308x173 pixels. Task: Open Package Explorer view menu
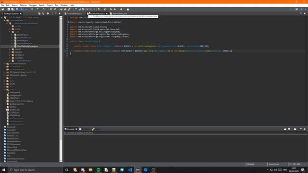tap(52, 13)
